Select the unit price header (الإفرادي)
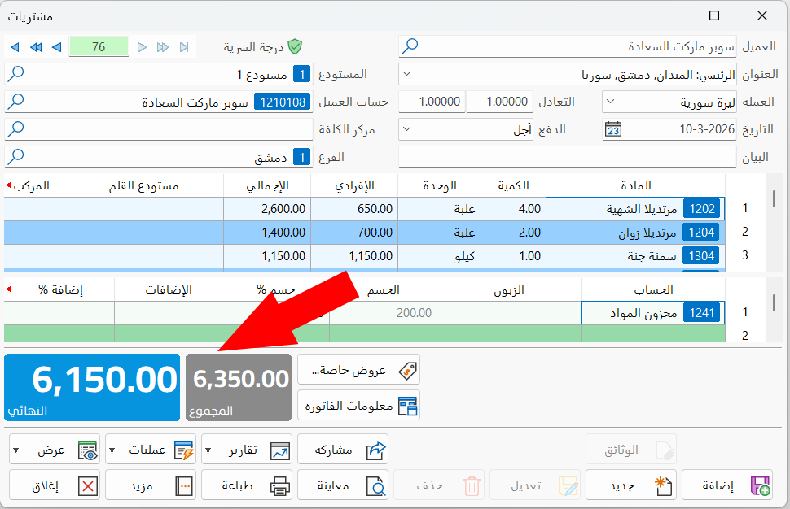 354,185
